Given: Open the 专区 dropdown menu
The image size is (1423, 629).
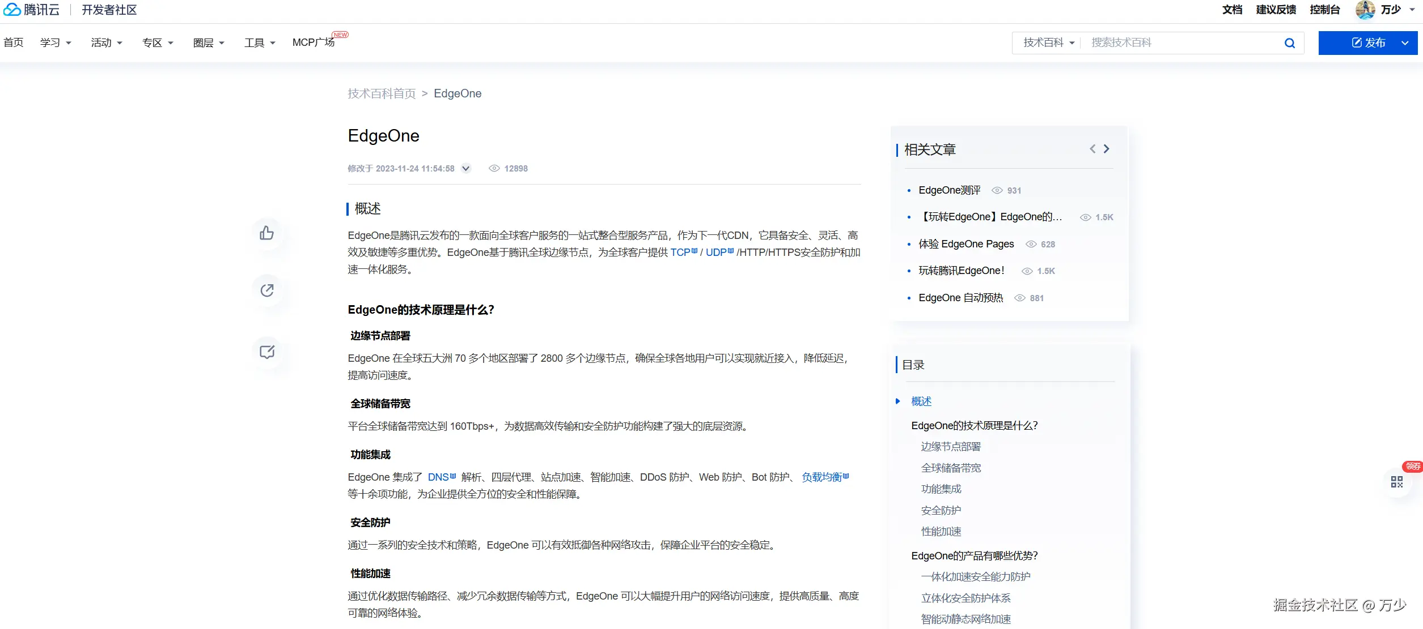Looking at the screenshot, I should click(158, 43).
